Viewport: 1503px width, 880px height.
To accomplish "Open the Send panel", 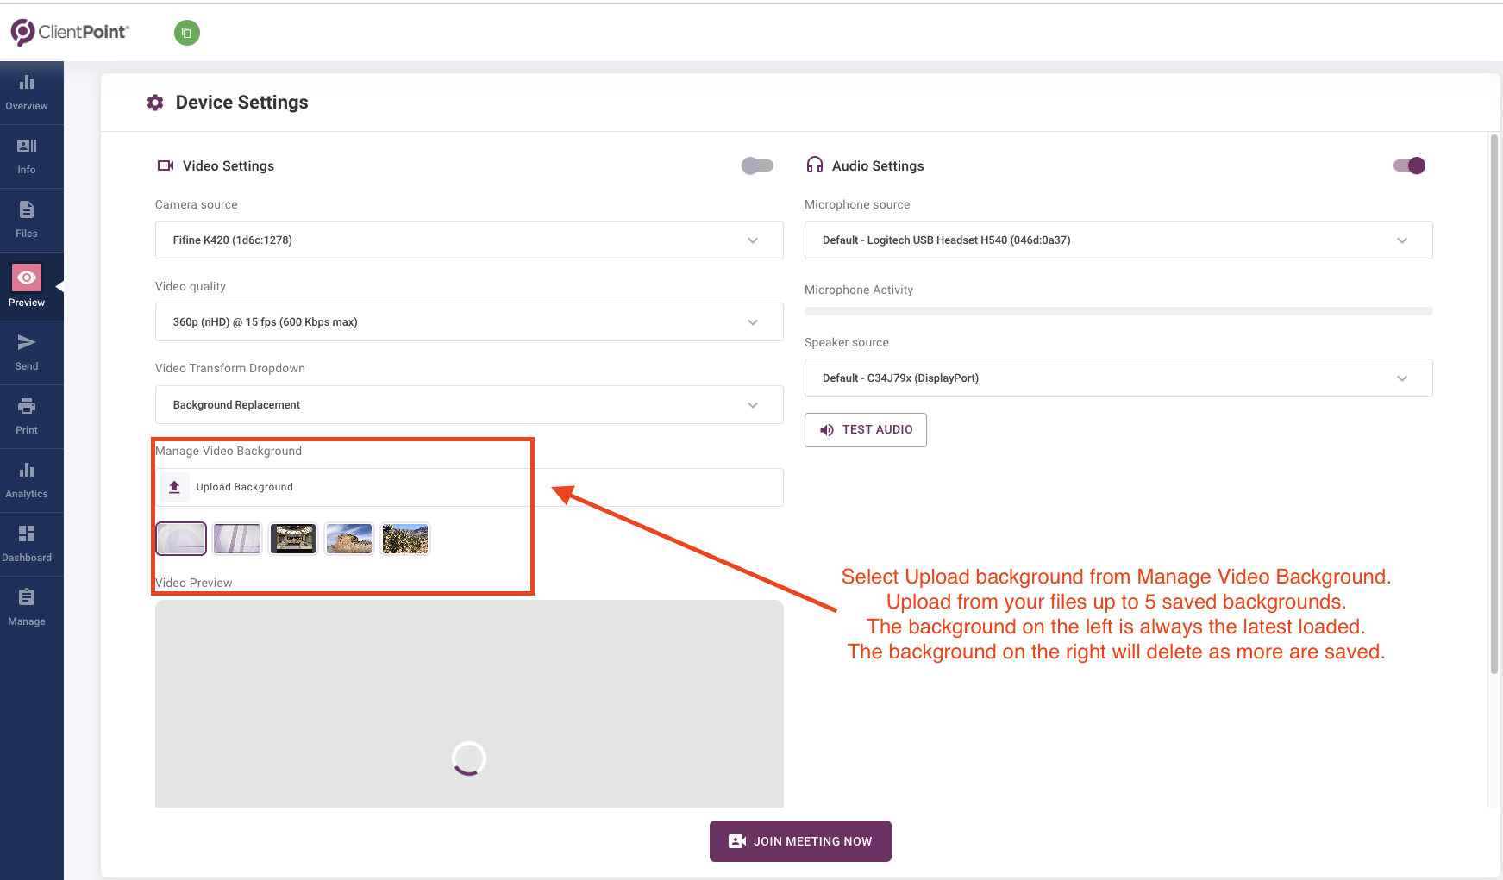I will tap(27, 352).
